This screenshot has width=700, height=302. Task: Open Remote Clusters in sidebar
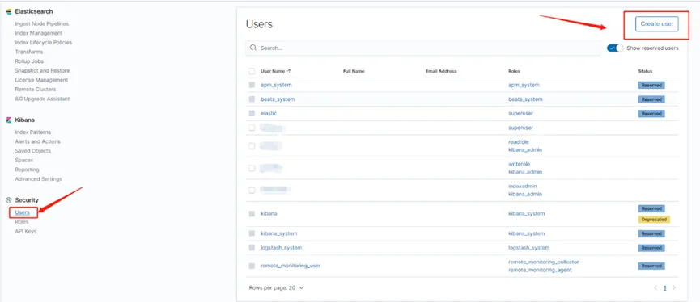coord(36,89)
